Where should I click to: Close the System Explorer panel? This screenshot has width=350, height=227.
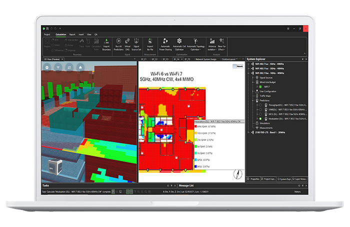pos(306,59)
